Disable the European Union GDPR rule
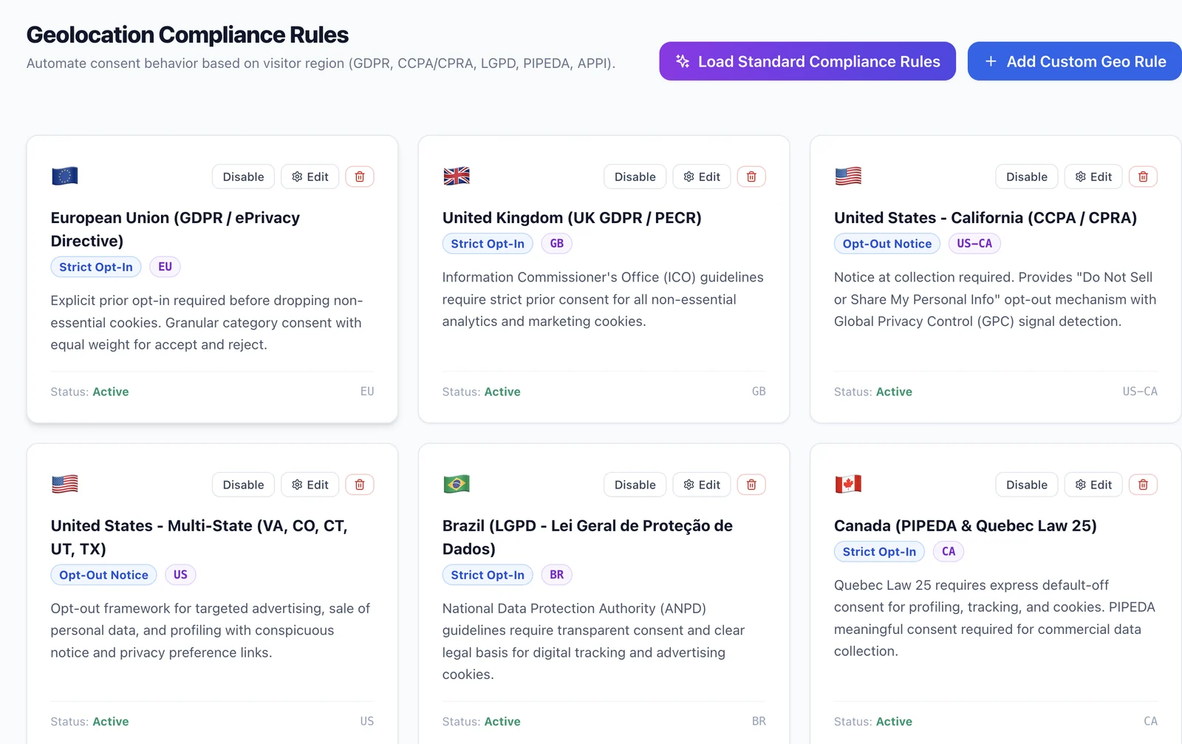1182x744 pixels. pyautogui.click(x=244, y=177)
